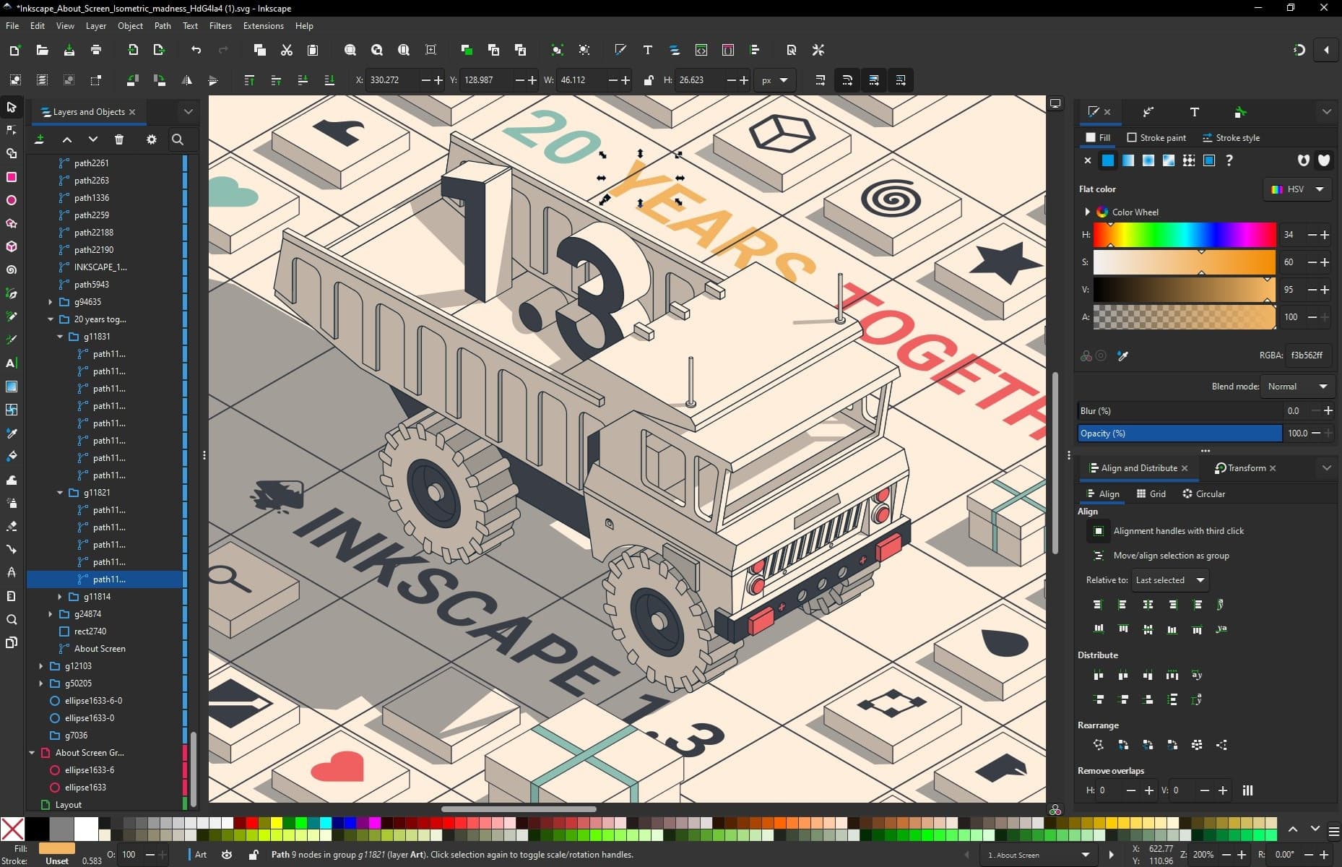Open Inkscape Preferences from the toolbar
The height and width of the screenshot is (867, 1342).
[x=817, y=50]
